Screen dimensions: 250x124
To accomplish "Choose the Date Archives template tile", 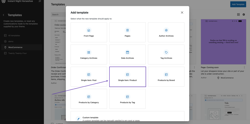I will coord(128,54).
